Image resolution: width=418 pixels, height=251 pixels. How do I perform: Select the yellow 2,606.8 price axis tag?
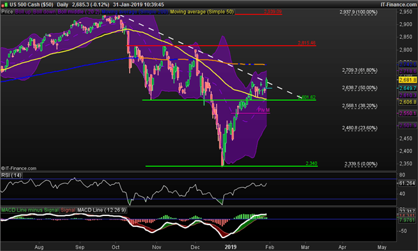[408, 102]
